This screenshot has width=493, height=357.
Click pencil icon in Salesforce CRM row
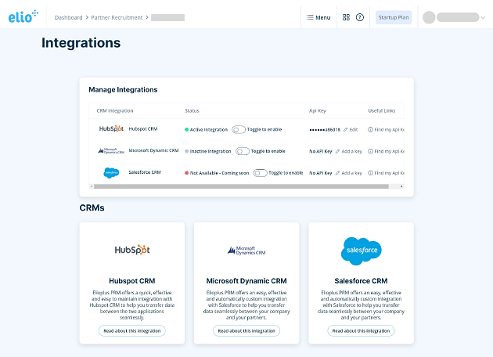(x=337, y=173)
